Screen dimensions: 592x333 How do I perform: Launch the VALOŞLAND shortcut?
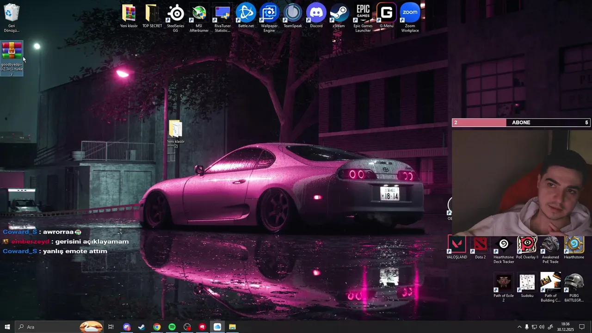point(457,248)
